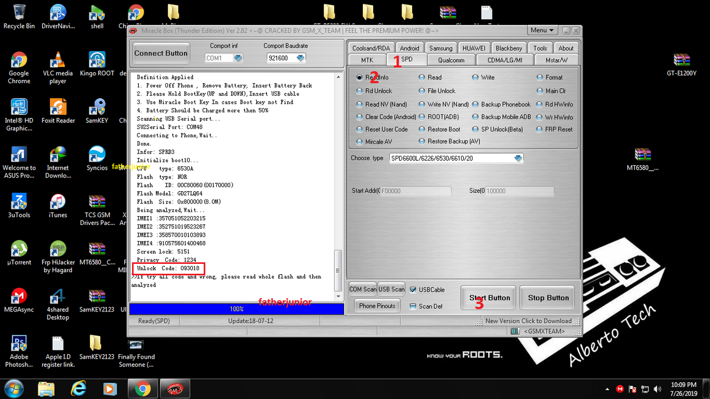Select the 3uTools desktop icon
This screenshot has width=710, height=399.
19,206
